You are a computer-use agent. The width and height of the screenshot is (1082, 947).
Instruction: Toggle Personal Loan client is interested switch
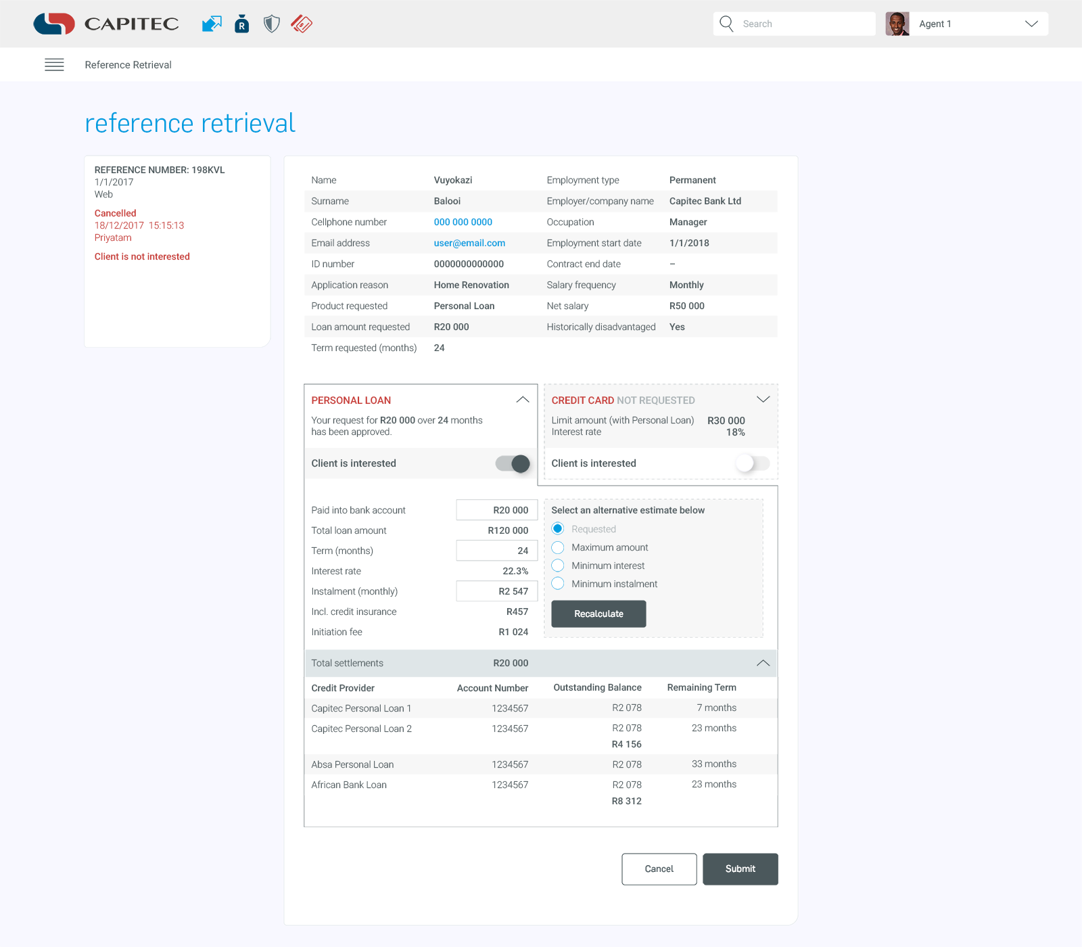pyautogui.click(x=513, y=463)
